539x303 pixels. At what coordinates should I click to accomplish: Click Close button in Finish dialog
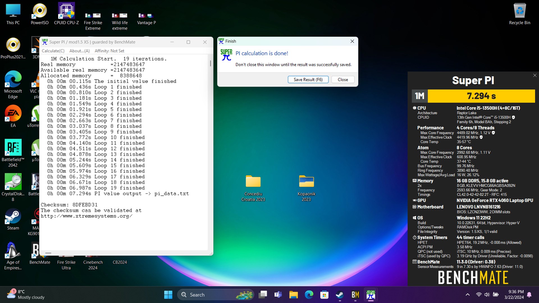tap(343, 80)
